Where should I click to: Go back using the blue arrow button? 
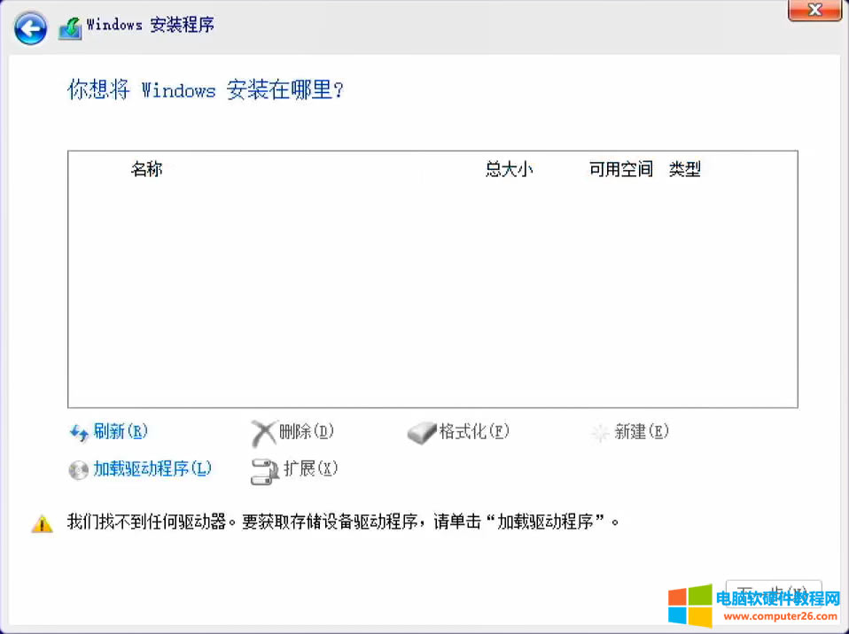pos(30,27)
